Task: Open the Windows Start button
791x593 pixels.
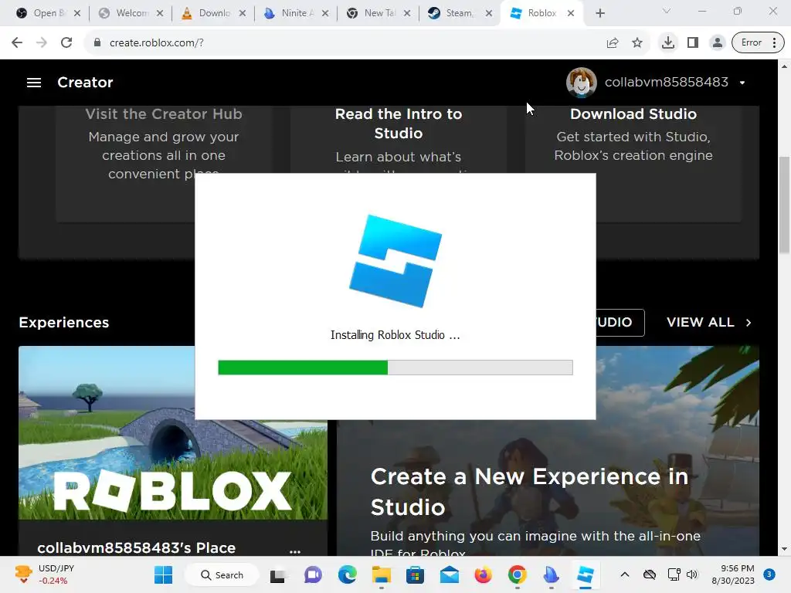Action: (x=163, y=574)
